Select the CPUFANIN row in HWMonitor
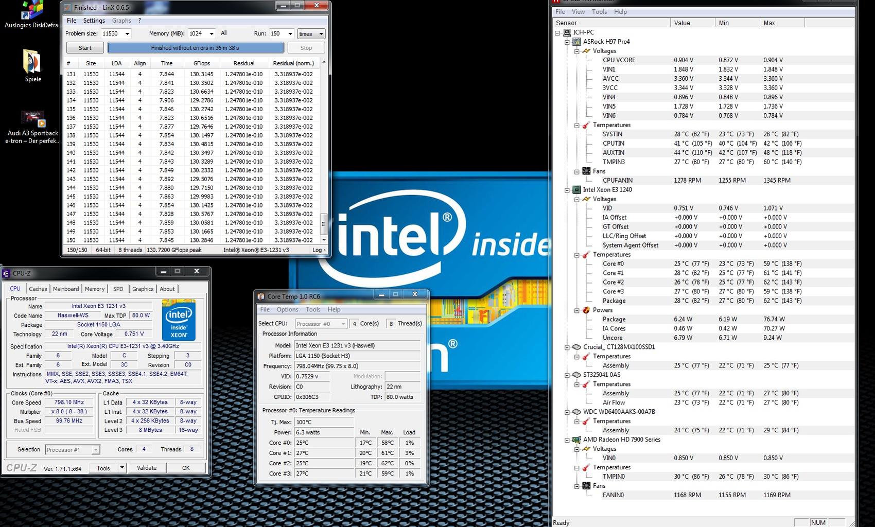Image resolution: width=875 pixels, height=527 pixels. 703,181
